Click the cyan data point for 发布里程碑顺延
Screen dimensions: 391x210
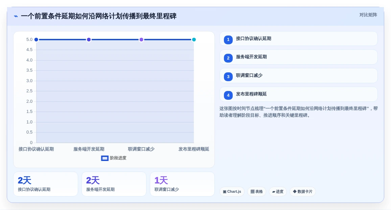(194, 40)
